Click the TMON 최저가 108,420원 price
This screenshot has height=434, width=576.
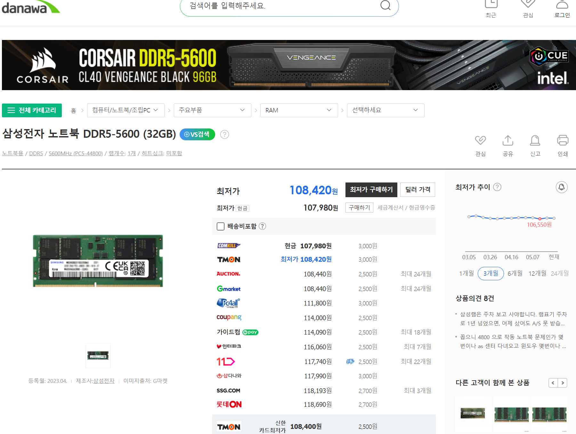click(306, 260)
